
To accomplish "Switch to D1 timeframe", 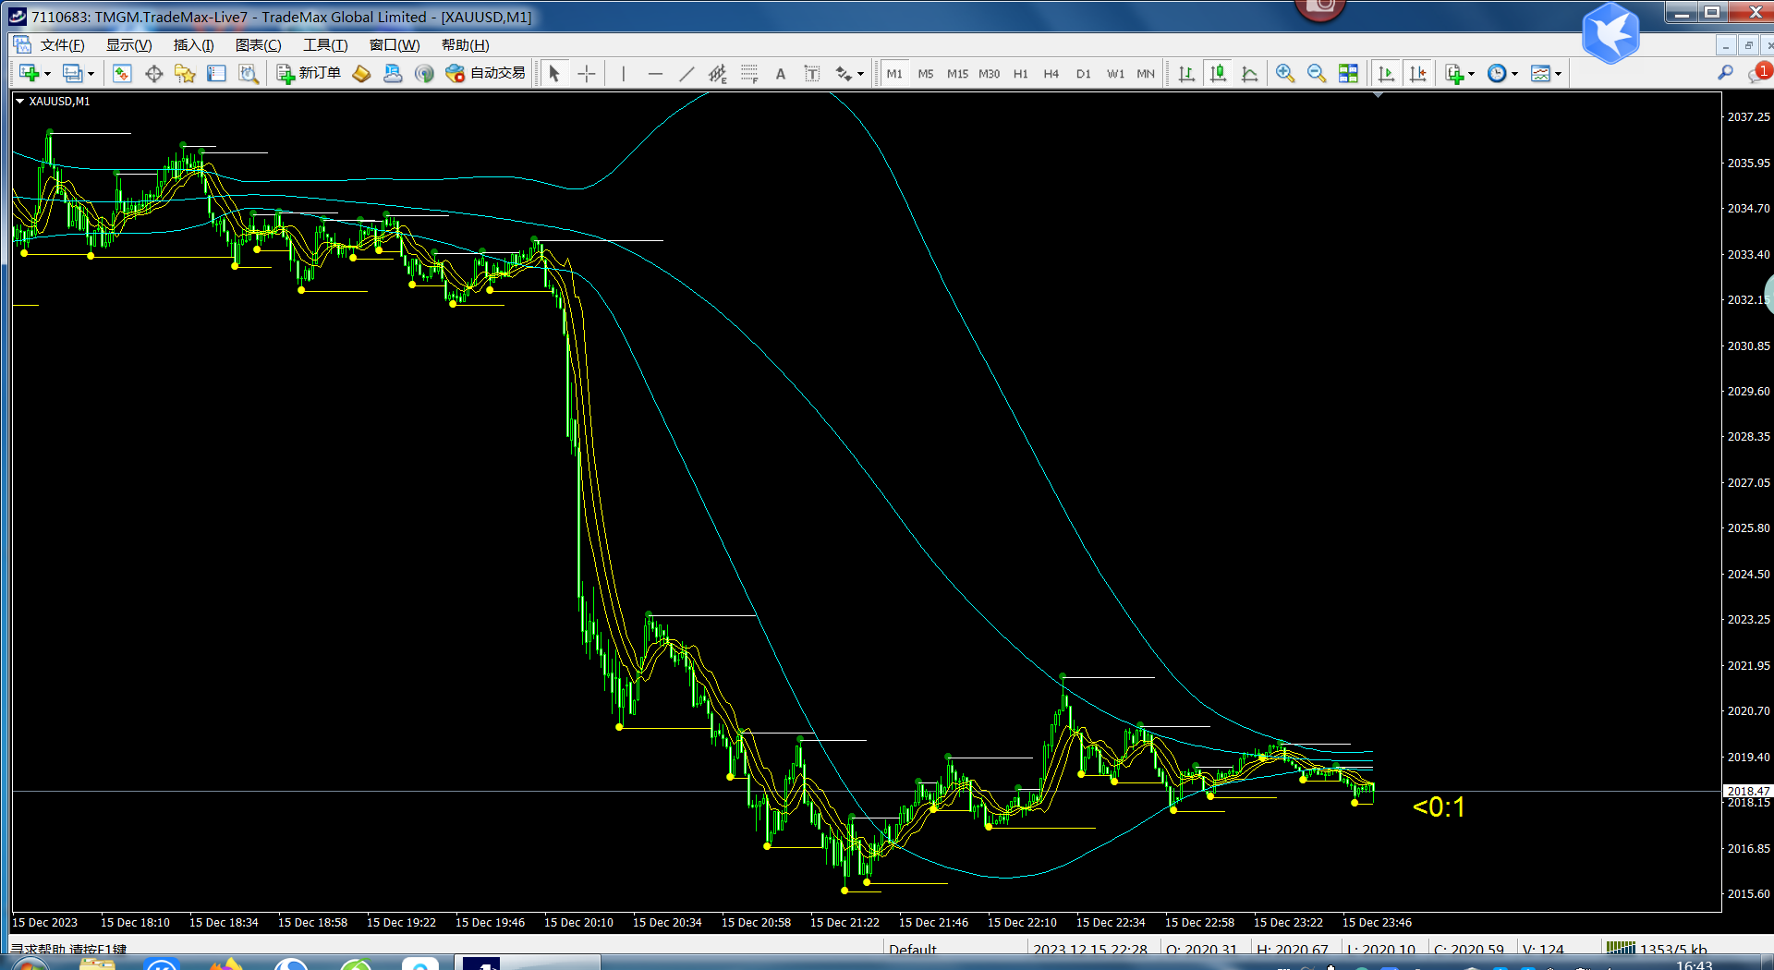I will pos(1084,74).
